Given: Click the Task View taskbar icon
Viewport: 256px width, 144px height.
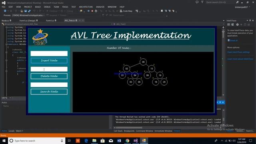Looking at the screenshot, I should pos(69,140).
